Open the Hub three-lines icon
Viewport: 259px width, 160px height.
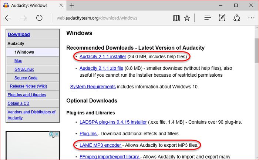[208, 18]
